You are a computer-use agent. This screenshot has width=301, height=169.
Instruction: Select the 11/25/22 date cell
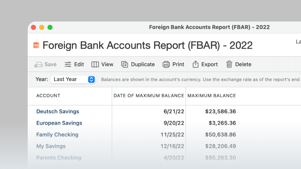172,135
